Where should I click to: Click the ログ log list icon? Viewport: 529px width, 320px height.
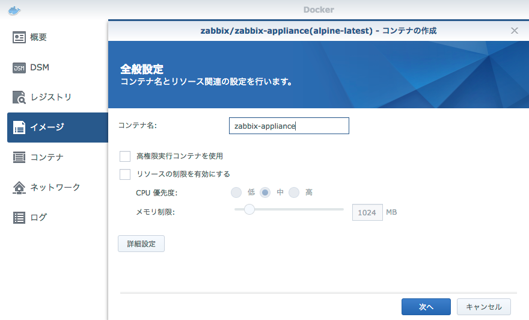[x=19, y=217]
